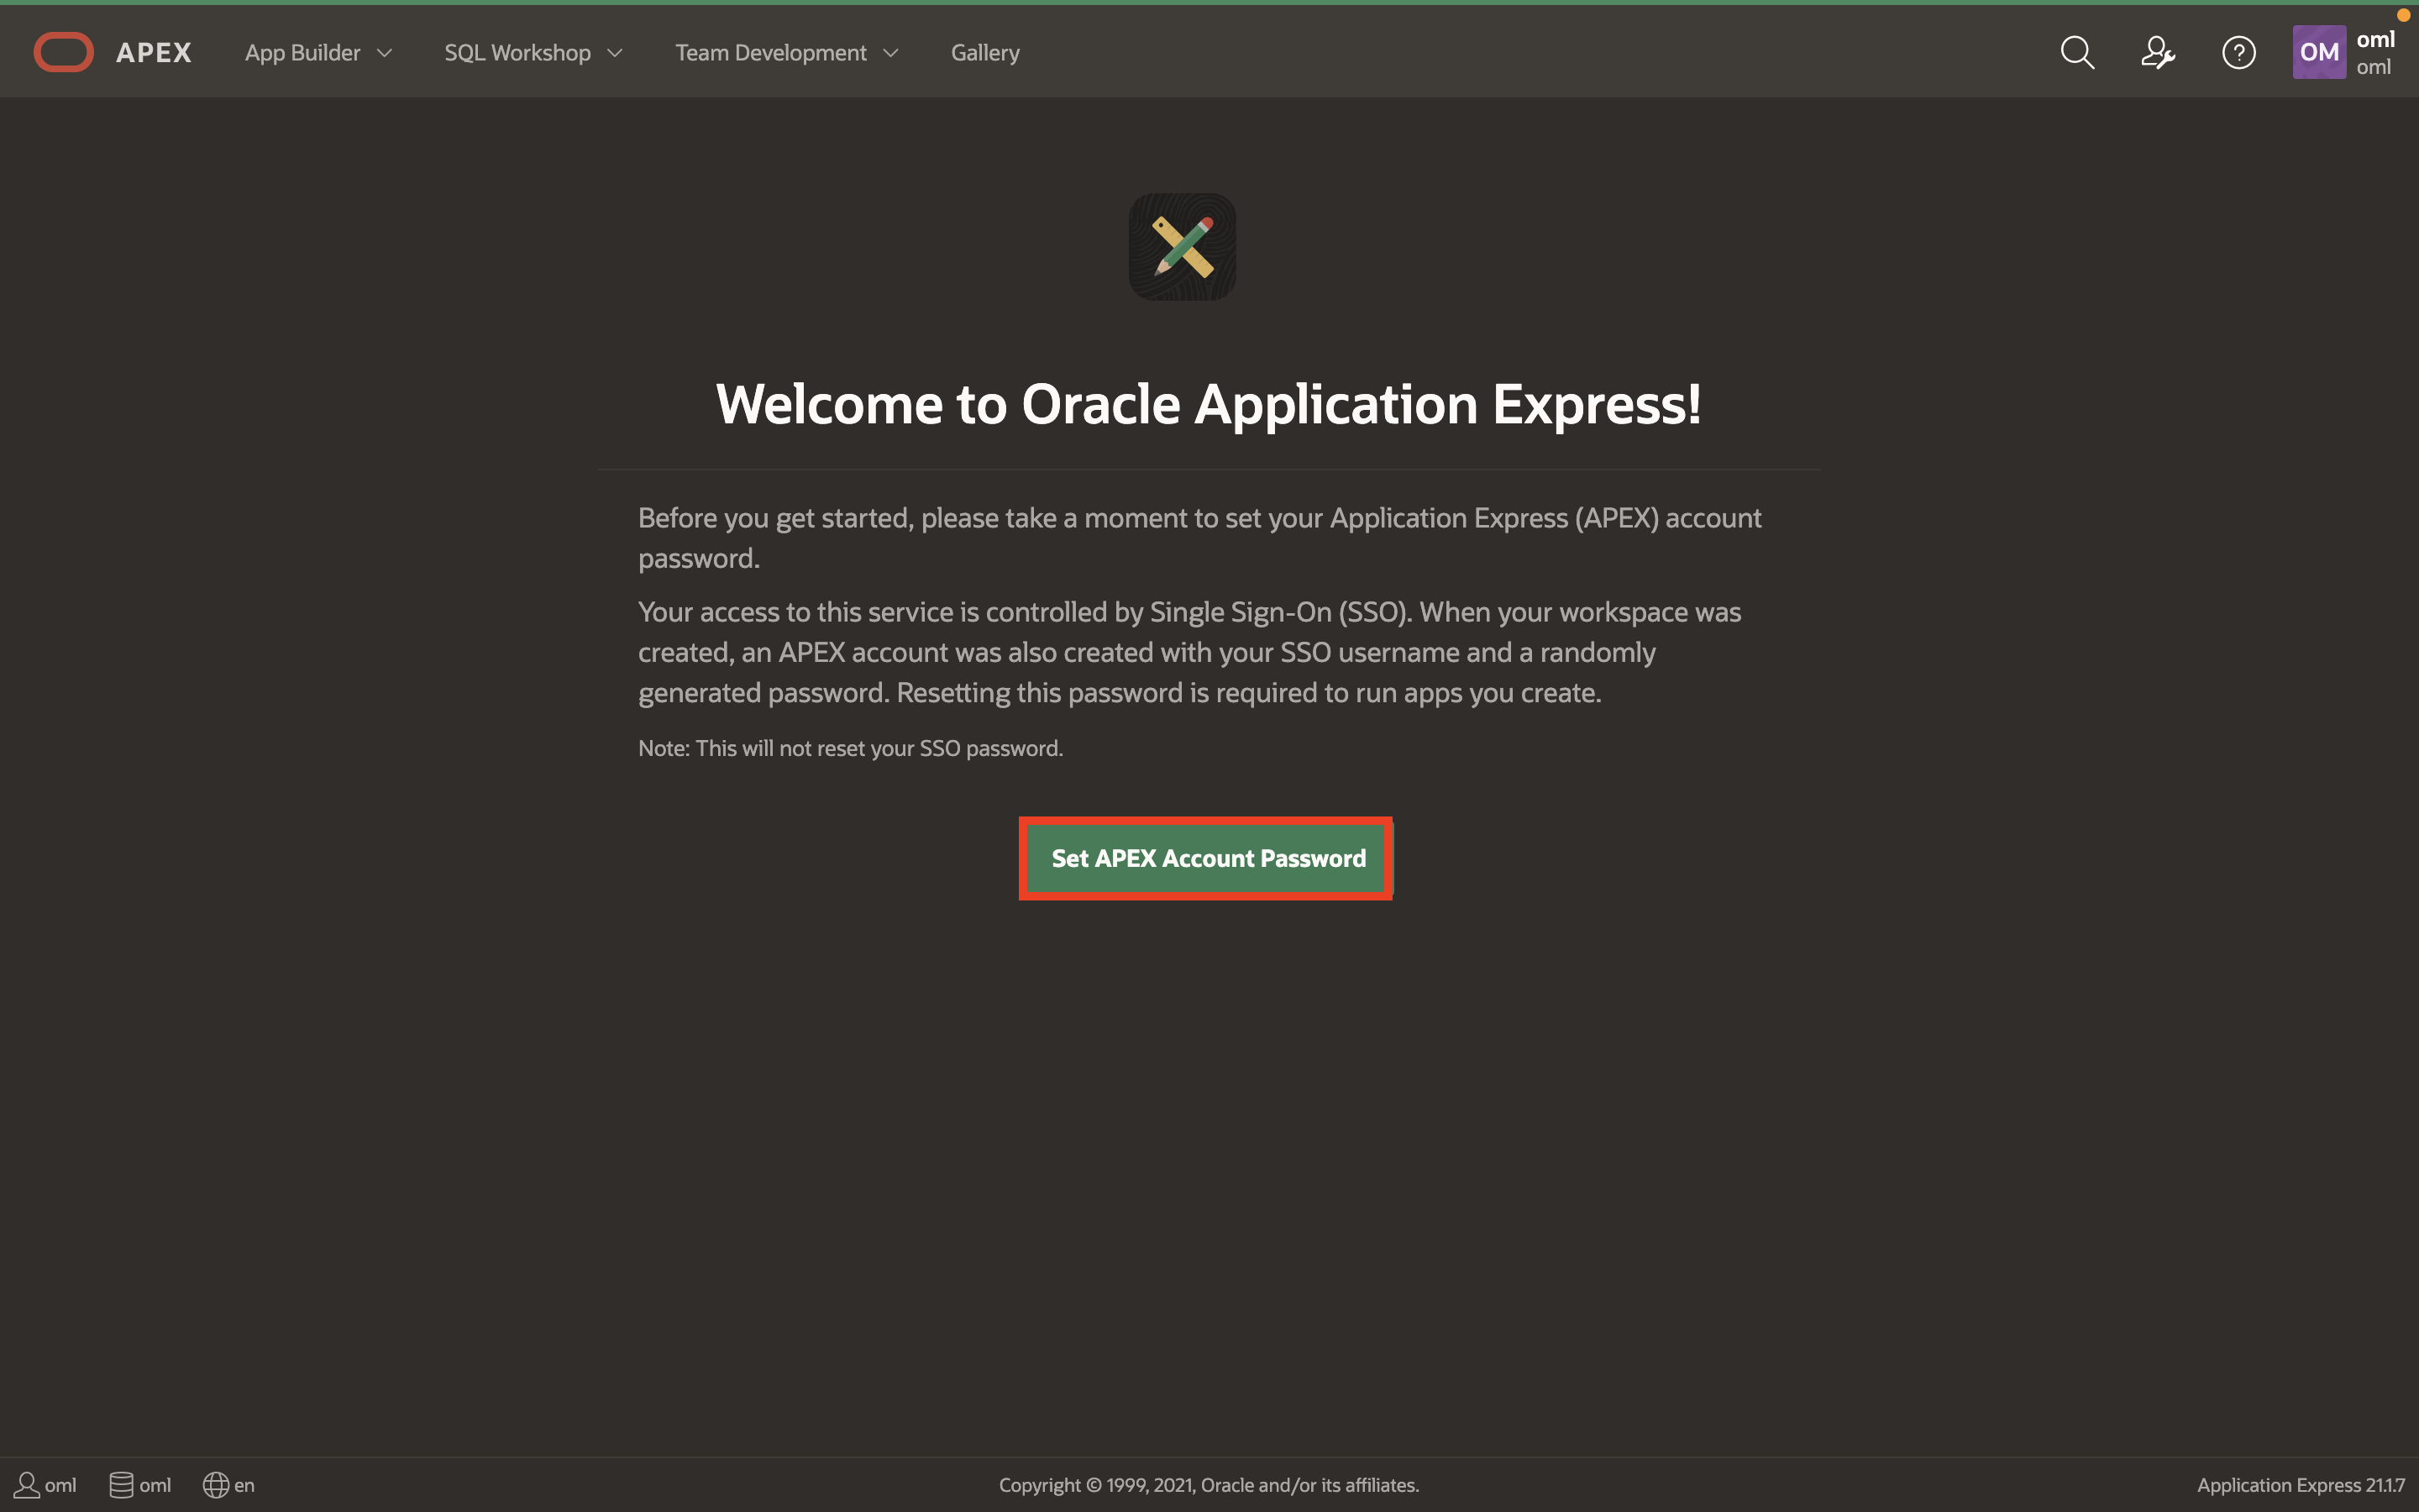Image resolution: width=2419 pixels, height=1512 pixels.
Task: Open the search magnifier icon
Action: (x=2077, y=52)
